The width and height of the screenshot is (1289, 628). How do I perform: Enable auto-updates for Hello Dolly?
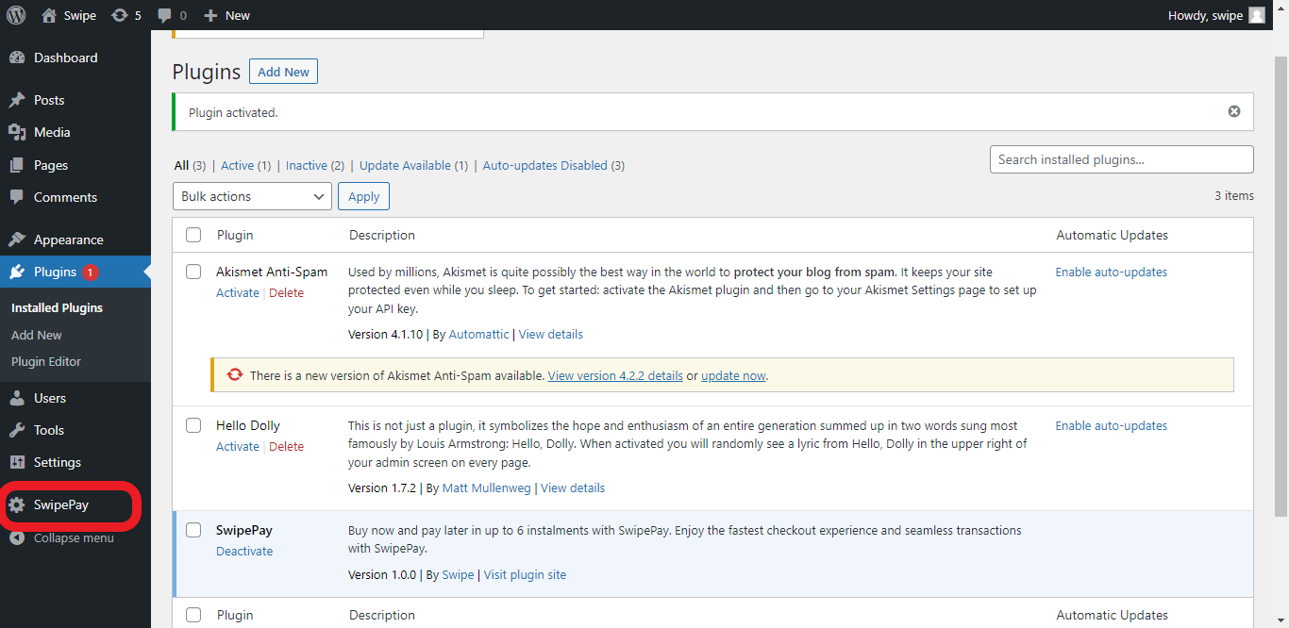[1112, 425]
